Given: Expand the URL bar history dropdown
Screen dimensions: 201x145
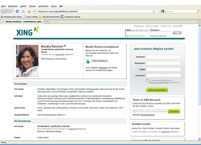Looking at the screenshot, I should 158,11.
